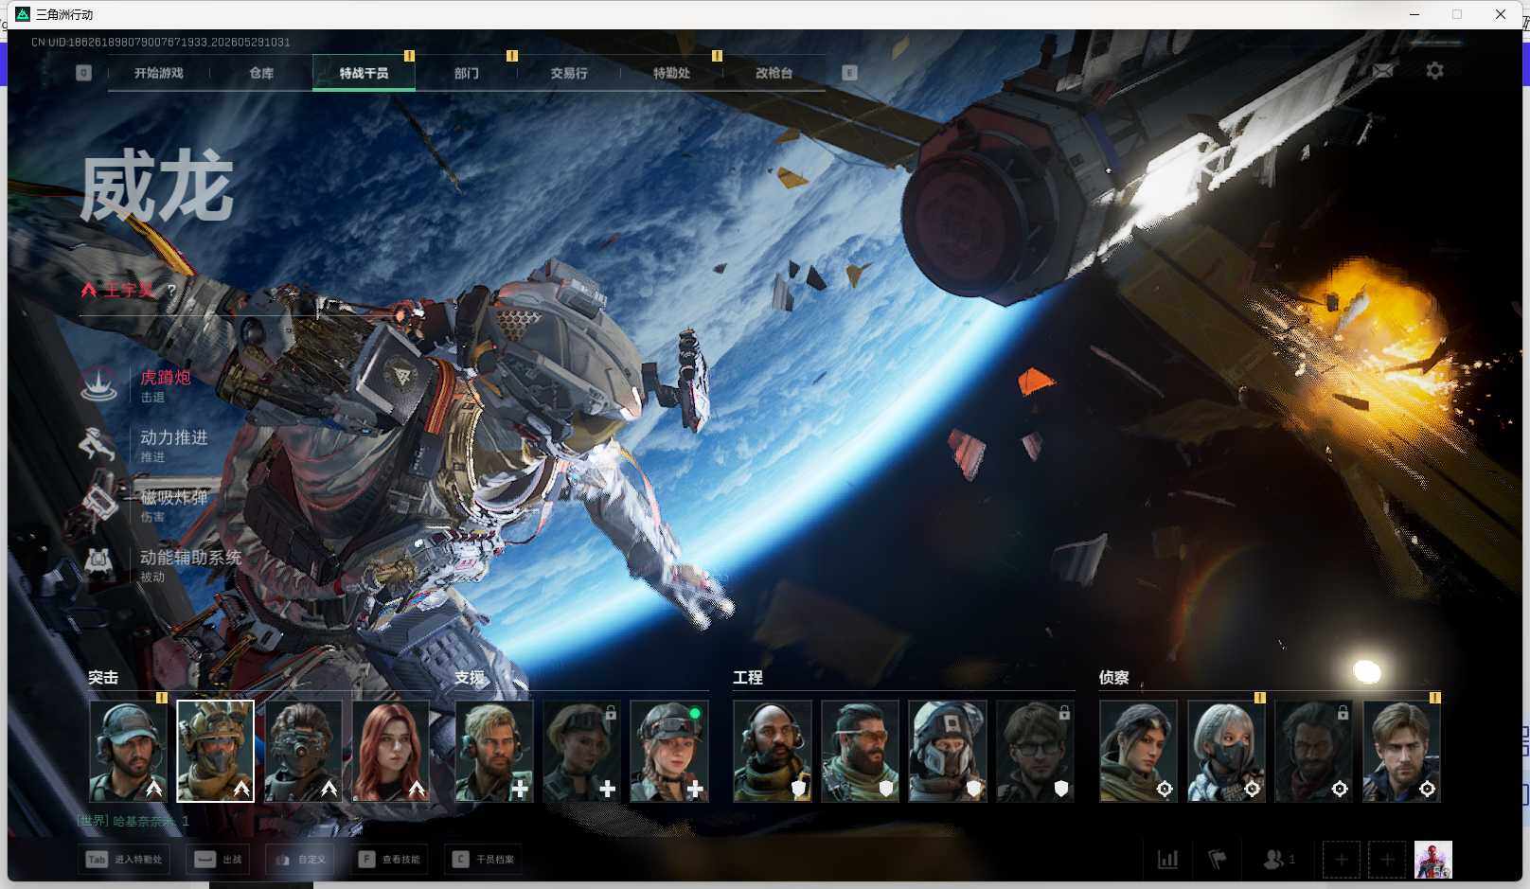Click the 三角洲行动 app icon in title bar
Screen dimensions: 1530x889
pos(24,14)
